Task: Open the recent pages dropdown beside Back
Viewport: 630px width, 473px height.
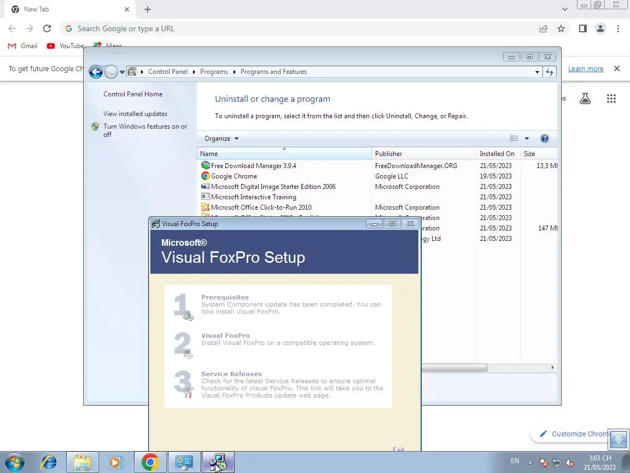Action: [x=122, y=72]
